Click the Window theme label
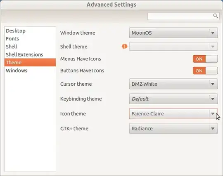 pos(78,33)
